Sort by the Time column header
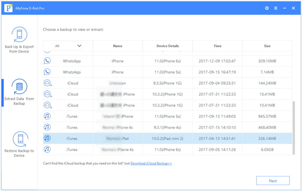Viewport: 302px width, 191px height. (218, 46)
